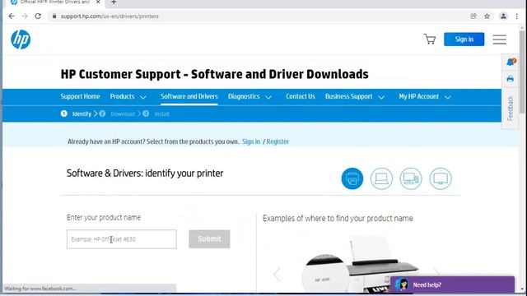Select the Identify step
Image resolution: width=527 pixels, height=296 pixels.
pyautogui.click(x=77, y=113)
